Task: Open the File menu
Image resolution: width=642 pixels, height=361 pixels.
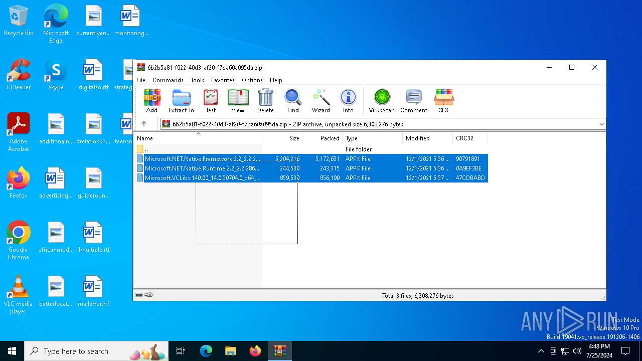Action: point(141,80)
